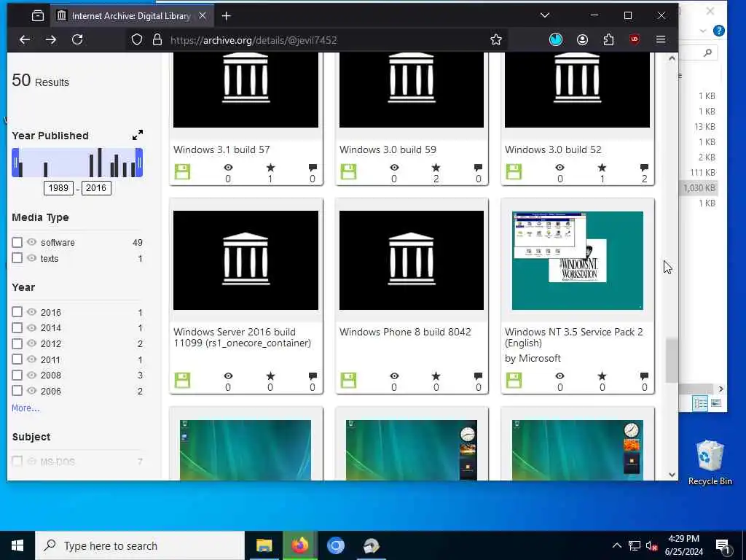746x560 pixels.
Task: Open a new browser tab
Action: point(227,16)
